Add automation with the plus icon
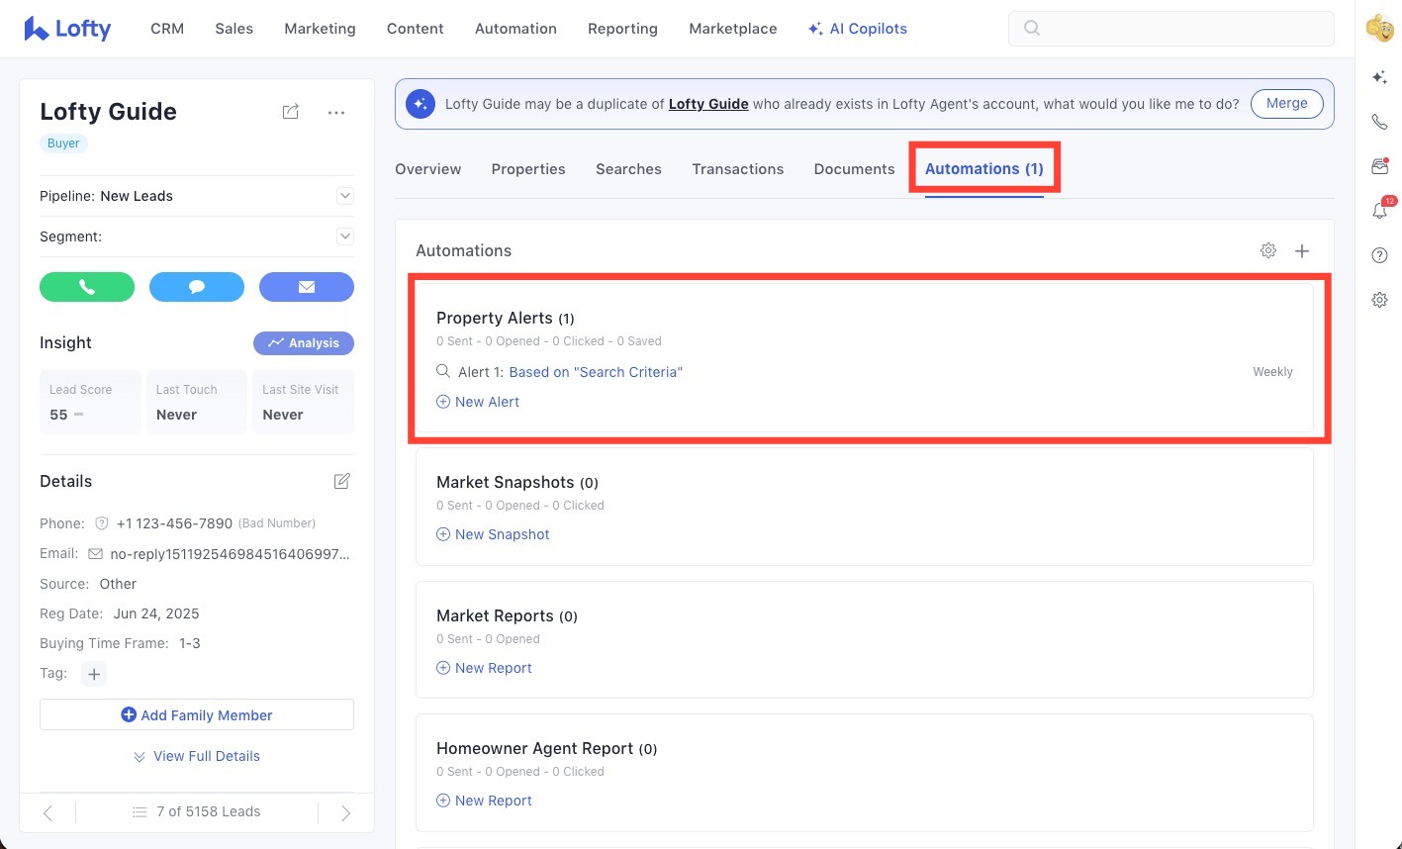The width and height of the screenshot is (1402, 849). (1302, 251)
